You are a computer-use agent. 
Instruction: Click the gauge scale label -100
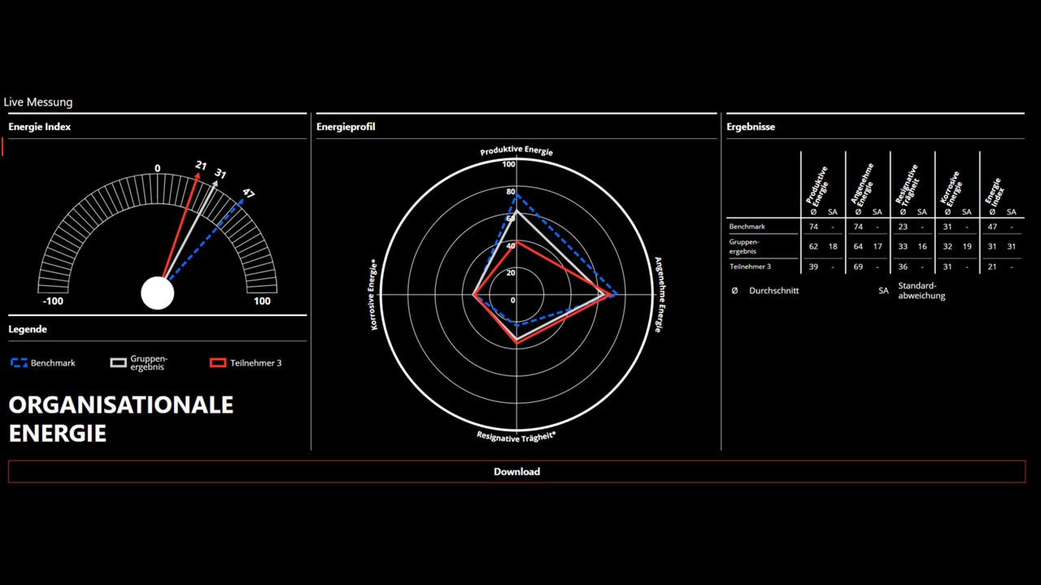[x=53, y=301]
